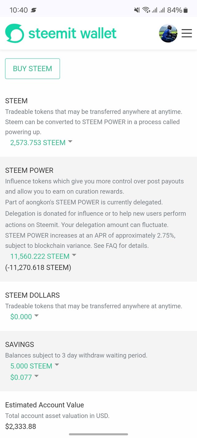This screenshot has height=438, width=197.
Task: Tap the Wi-Fi status icon
Action: (146, 10)
